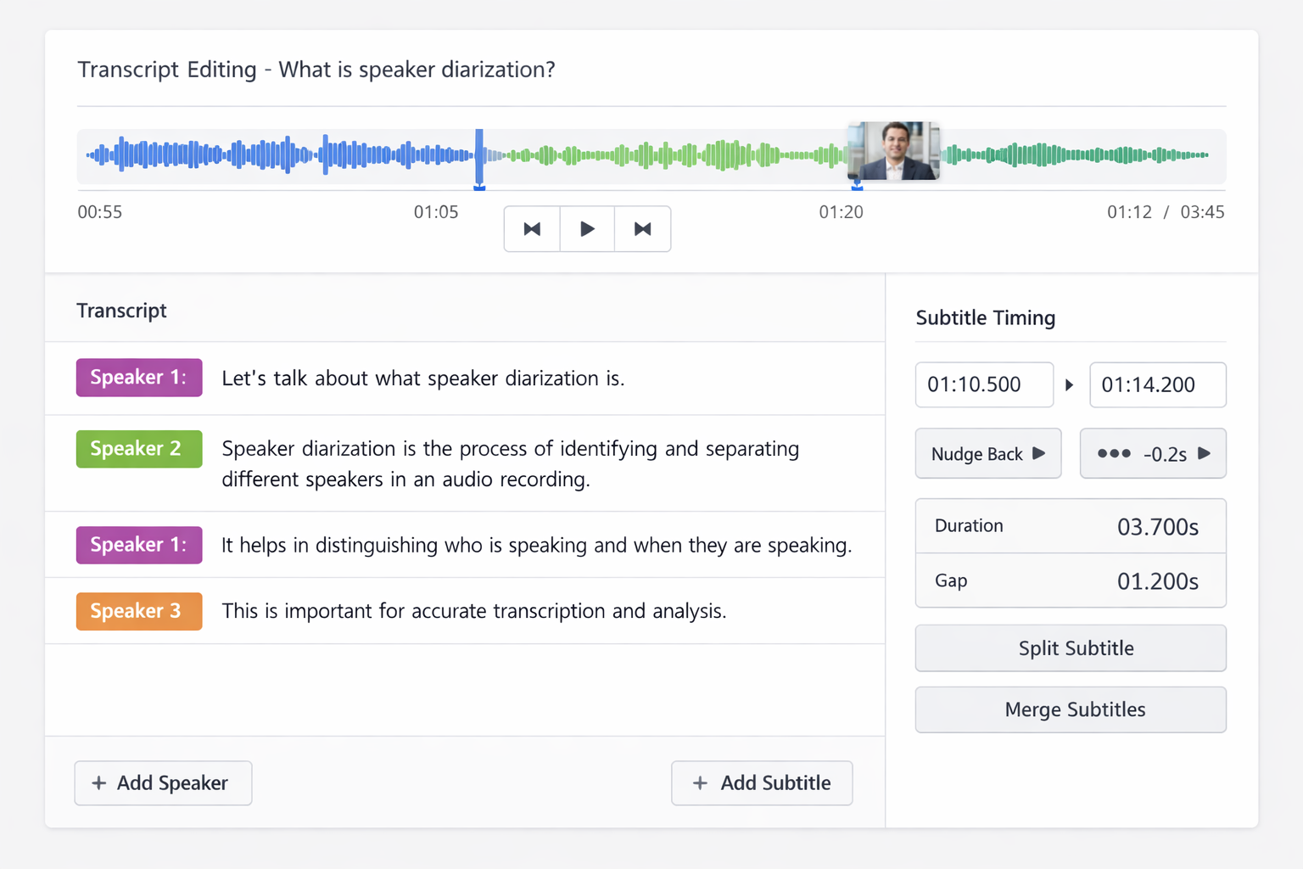Select the Speaker 3 label
This screenshot has height=869, width=1303.
[x=138, y=611]
